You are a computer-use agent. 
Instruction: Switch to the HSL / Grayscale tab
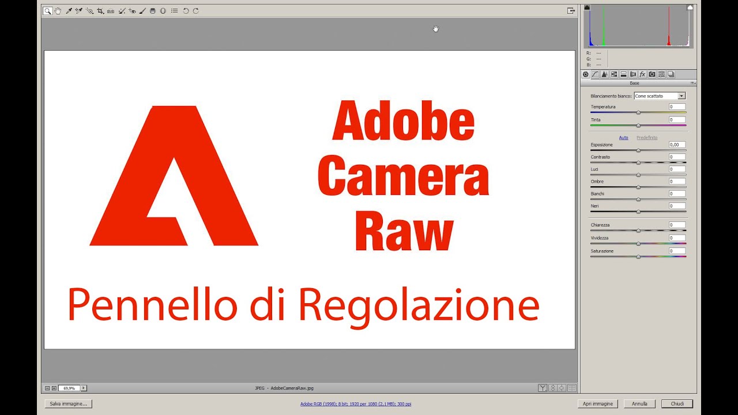(x=614, y=74)
